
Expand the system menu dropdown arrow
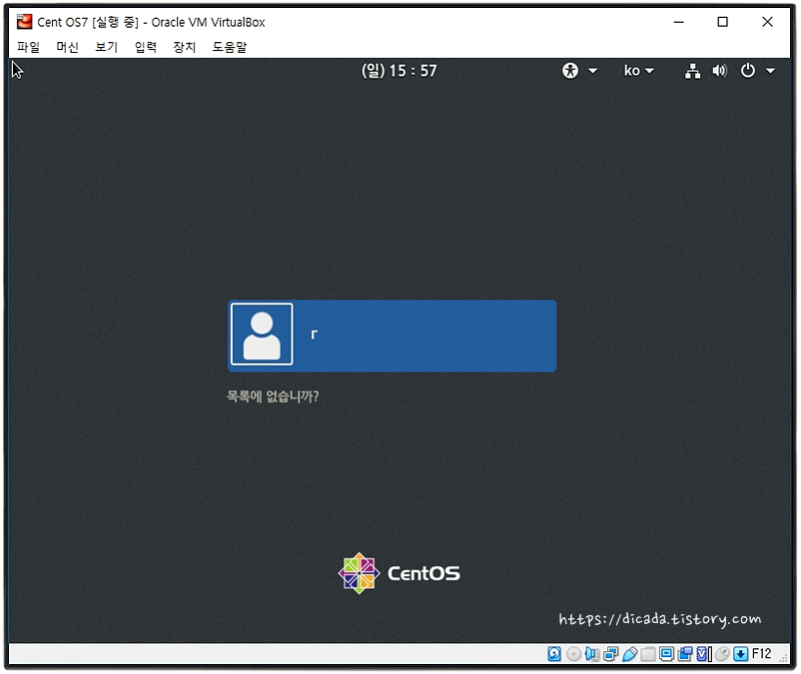(x=770, y=71)
